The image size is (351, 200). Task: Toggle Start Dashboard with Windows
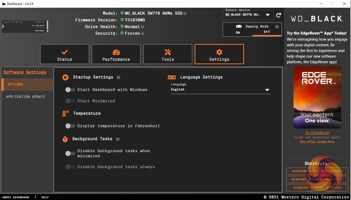(x=70, y=90)
